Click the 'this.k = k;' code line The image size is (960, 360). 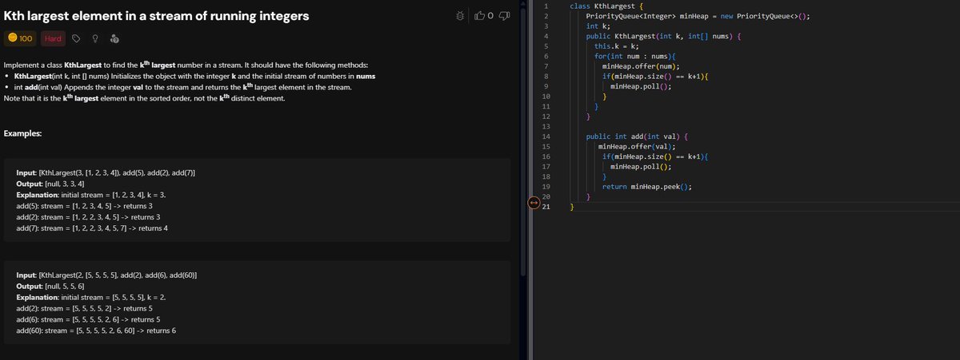point(616,46)
